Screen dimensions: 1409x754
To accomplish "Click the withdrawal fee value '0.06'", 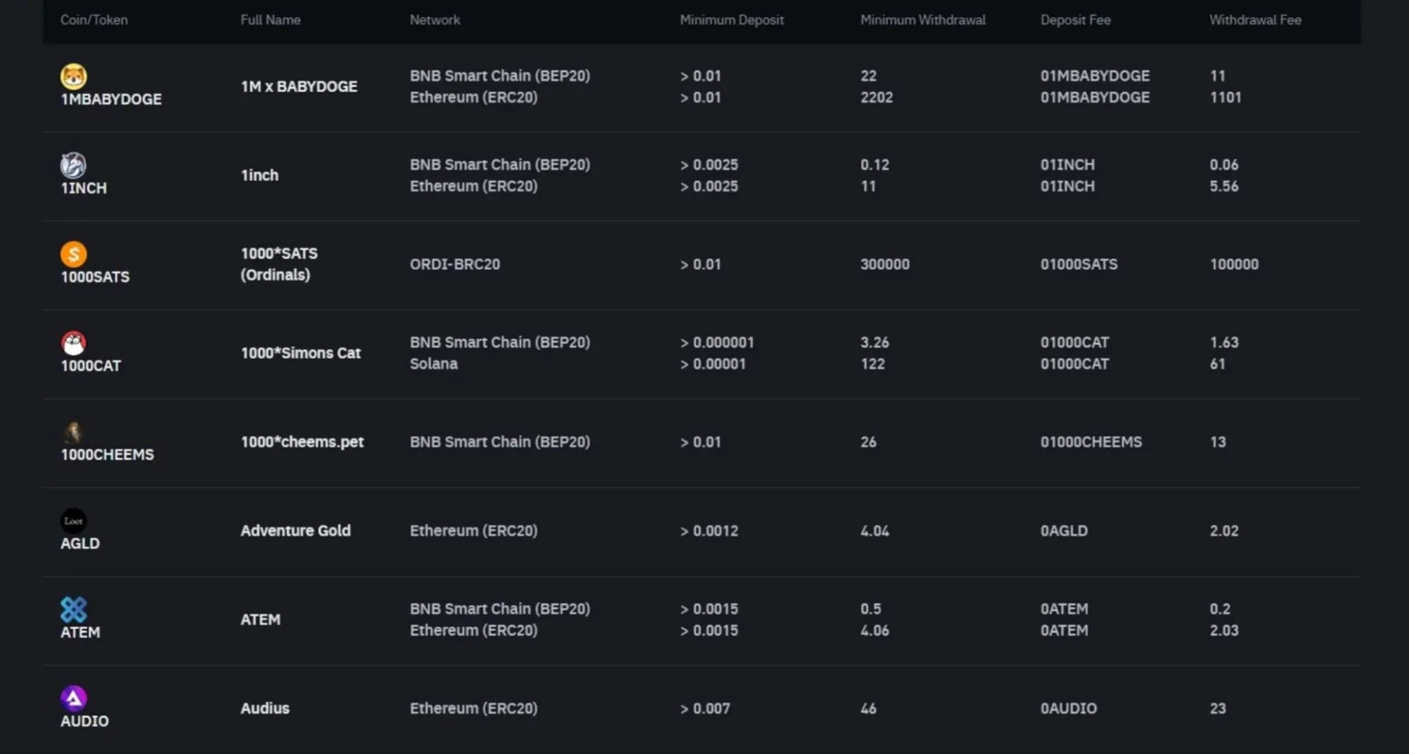I will pos(1224,165).
